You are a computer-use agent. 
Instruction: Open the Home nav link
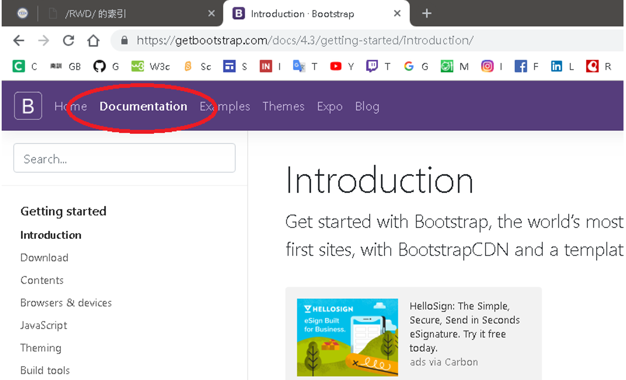tap(71, 107)
